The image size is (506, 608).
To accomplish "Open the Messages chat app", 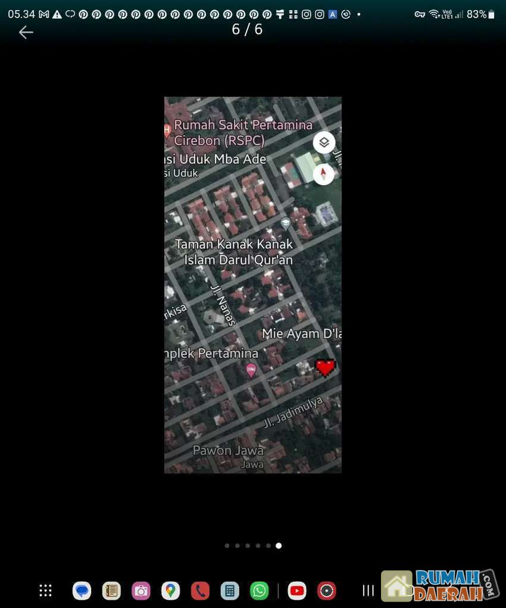I will click(82, 590).
